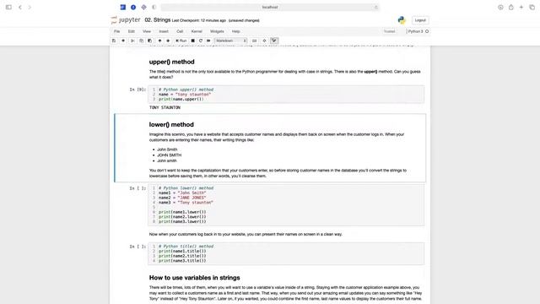Open the Insert menu

(164, 31)
